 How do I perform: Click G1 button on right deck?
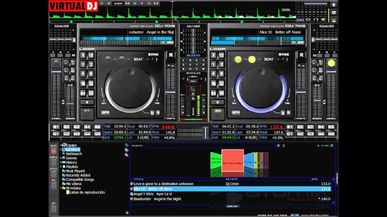290,134
